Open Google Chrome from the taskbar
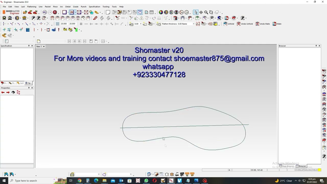Image resolution: width=327 pixels, height=184 pixels. pos(79,181)
